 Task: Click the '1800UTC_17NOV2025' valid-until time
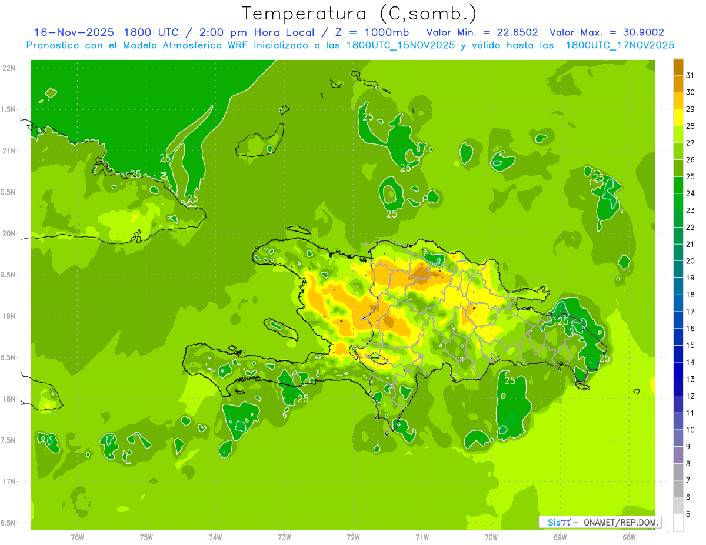point(620,45)
